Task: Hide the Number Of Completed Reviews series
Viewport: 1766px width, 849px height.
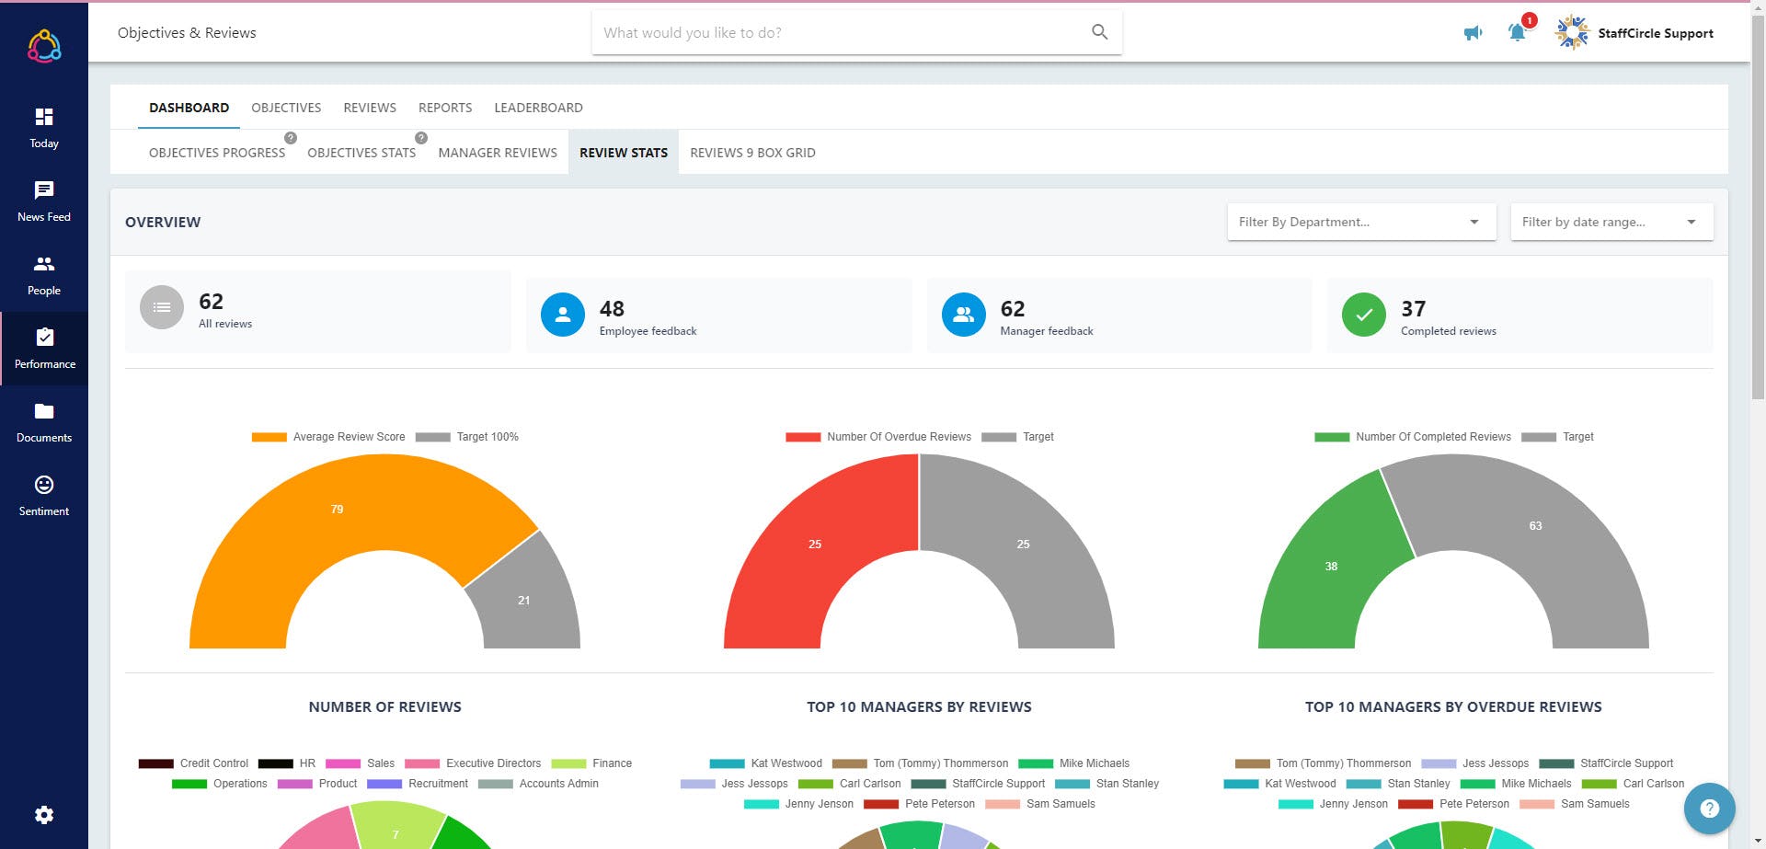Action: point(1413,437)
